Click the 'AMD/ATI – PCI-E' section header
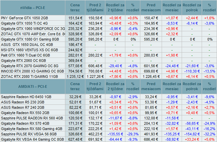 pyautogui.click(x=33, y=86)
